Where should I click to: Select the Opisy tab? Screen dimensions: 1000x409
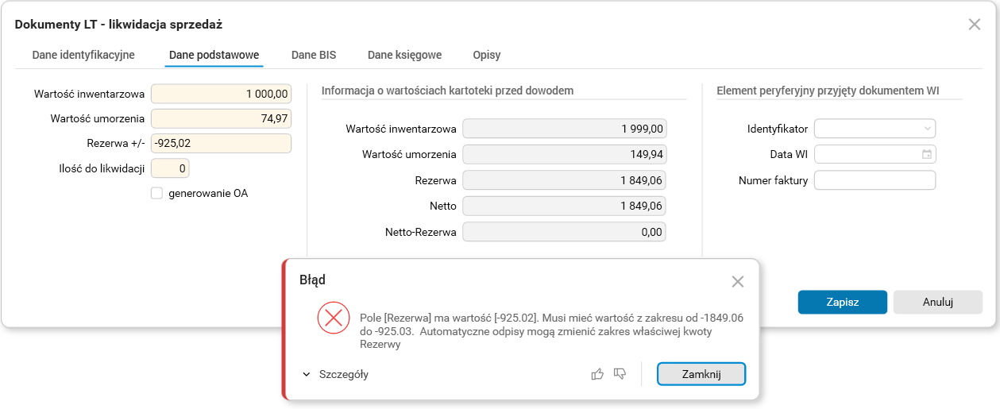pyautogui.click(x=487, y=55)
